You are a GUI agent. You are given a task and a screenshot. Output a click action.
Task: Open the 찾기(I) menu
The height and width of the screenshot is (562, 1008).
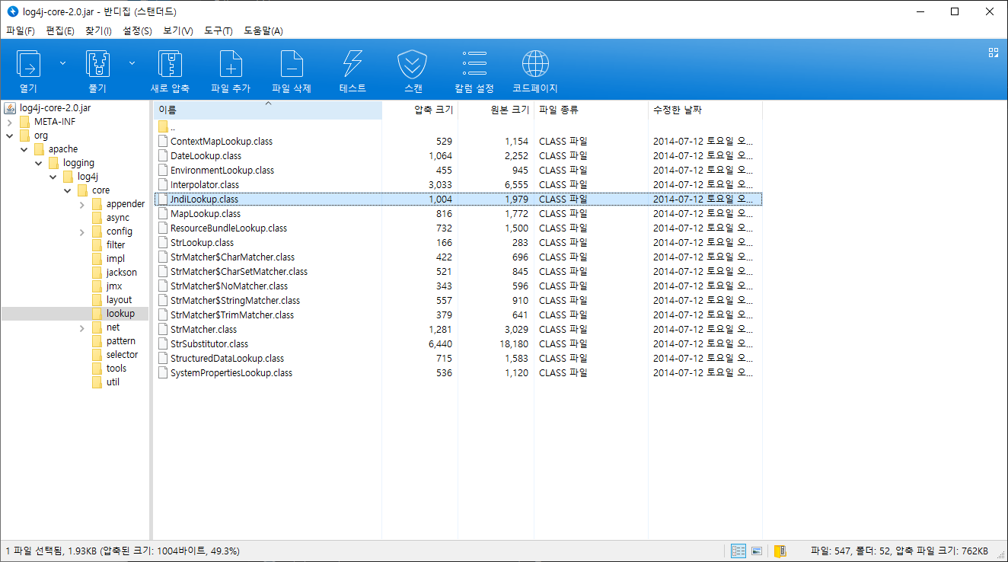click(98, 30)
